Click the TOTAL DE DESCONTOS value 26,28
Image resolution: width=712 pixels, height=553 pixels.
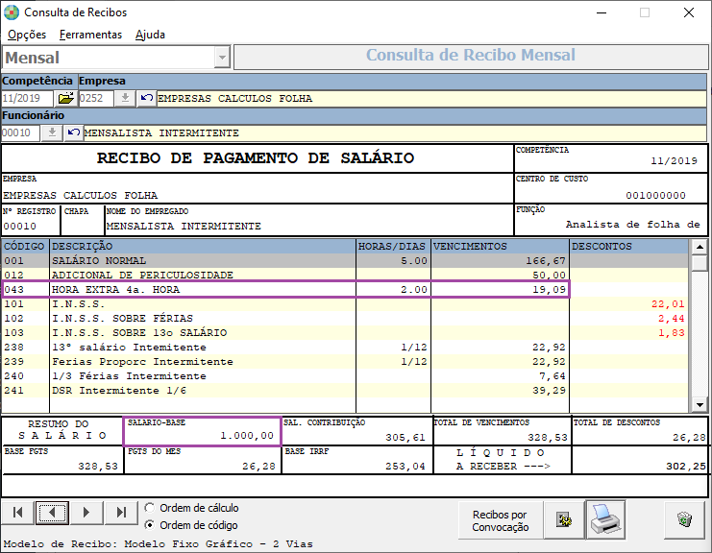pos(689,438)
